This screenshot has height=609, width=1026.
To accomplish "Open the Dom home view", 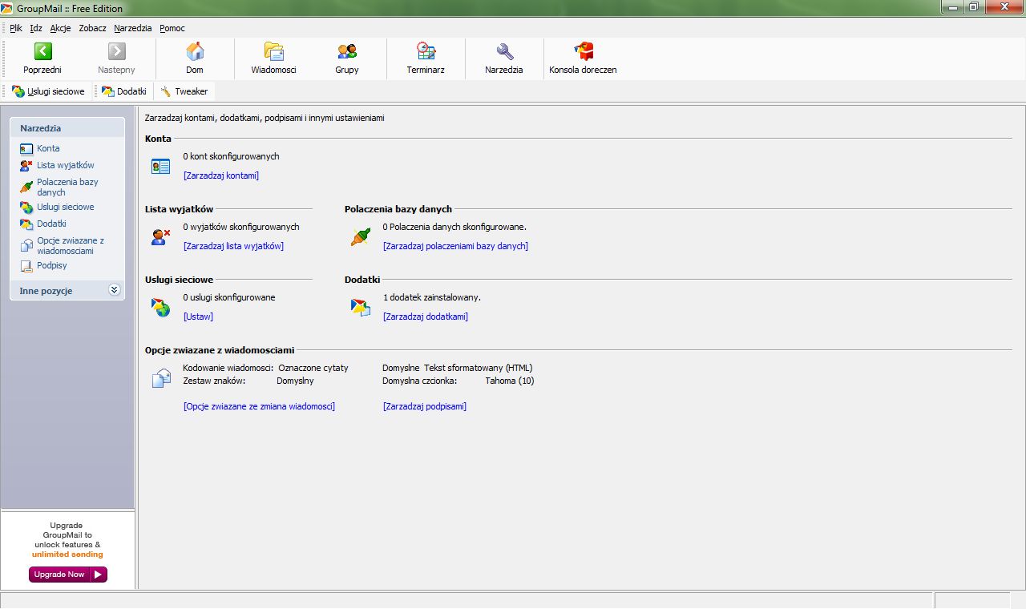I will coord(195,59).
